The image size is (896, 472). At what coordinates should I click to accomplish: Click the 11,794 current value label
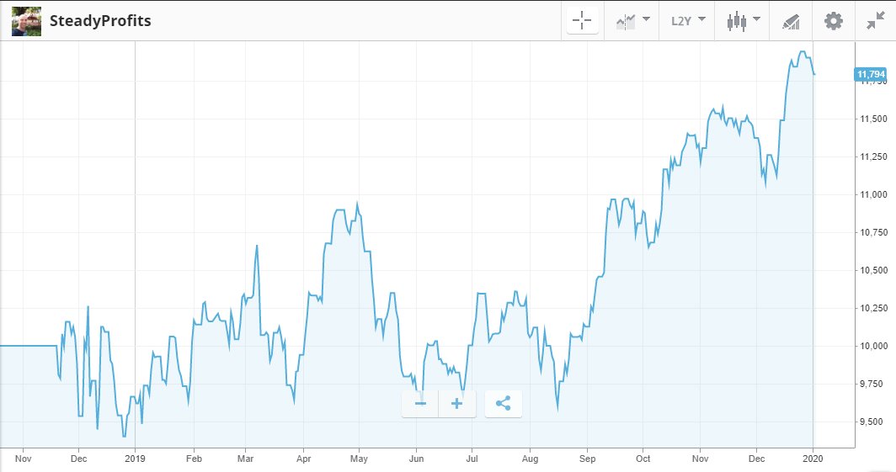(871, 74)
